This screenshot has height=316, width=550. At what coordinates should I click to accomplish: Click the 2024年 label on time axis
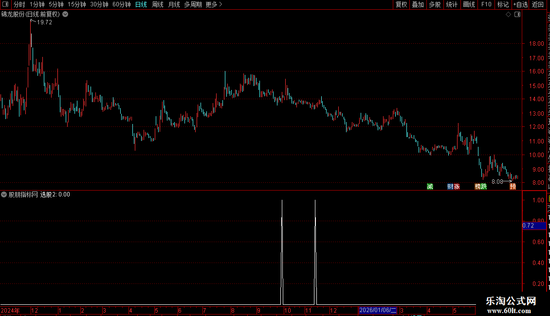click(x=10, y=310)
